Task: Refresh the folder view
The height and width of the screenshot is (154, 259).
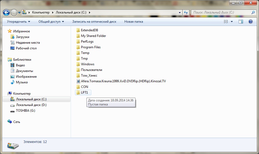Action: (x=186, y=12)
